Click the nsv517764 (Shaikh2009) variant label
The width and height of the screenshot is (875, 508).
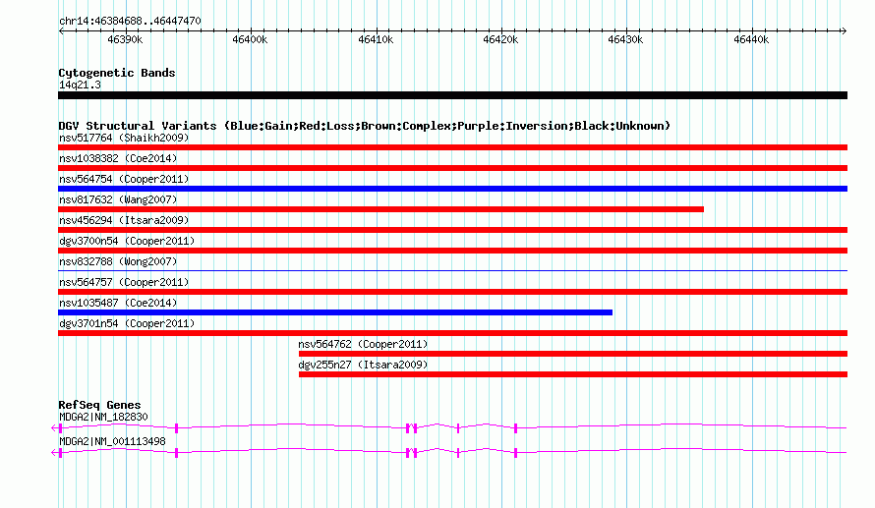coord(124,138)
